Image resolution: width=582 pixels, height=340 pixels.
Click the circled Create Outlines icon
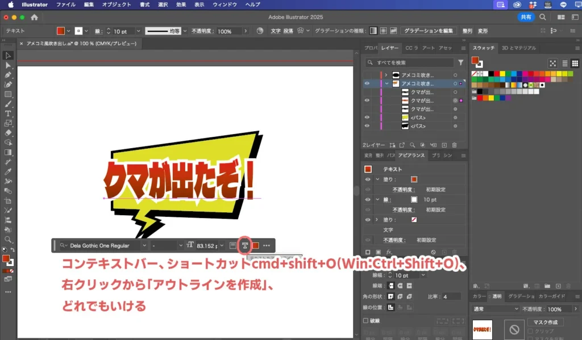[x=244, y=245]
